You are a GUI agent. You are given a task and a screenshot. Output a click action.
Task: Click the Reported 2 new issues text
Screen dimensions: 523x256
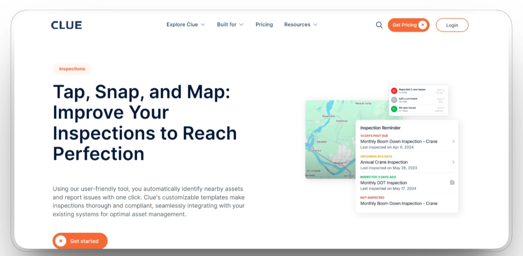click(x=412, y=89)
